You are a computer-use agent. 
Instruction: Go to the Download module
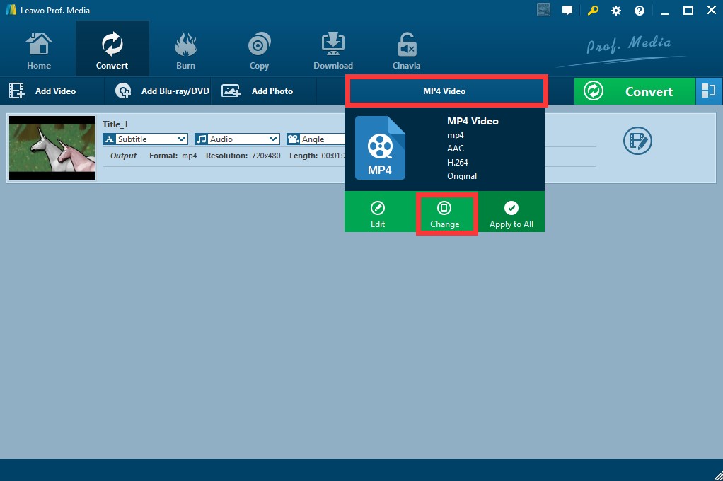(333, 51)
